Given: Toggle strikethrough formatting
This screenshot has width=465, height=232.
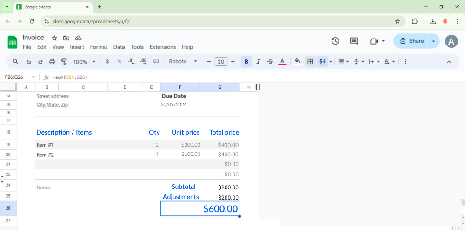Looking at the screenshot, I should (270, 62).
